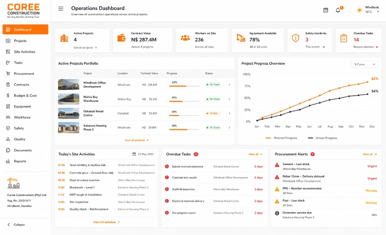Image resolution: width=386 pixels, height=235 pixels.
Task: Click alert icon for Submit method statement
Action: pyautogui.click(x=167, y=166)
